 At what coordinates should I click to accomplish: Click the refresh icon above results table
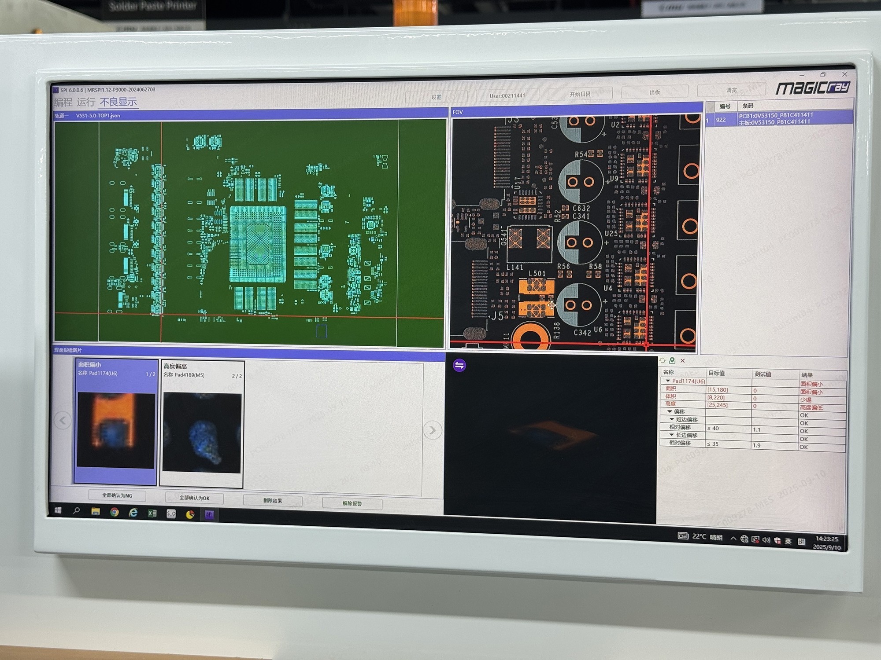(663, 360)
